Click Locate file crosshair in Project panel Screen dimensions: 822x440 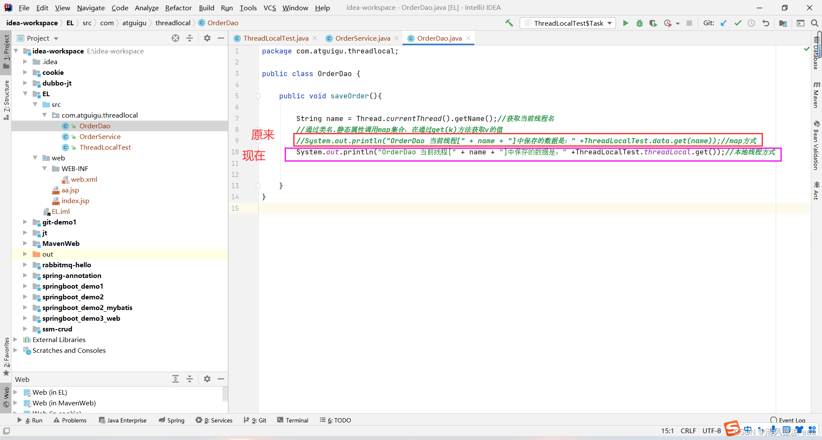(x=176, y=38)
